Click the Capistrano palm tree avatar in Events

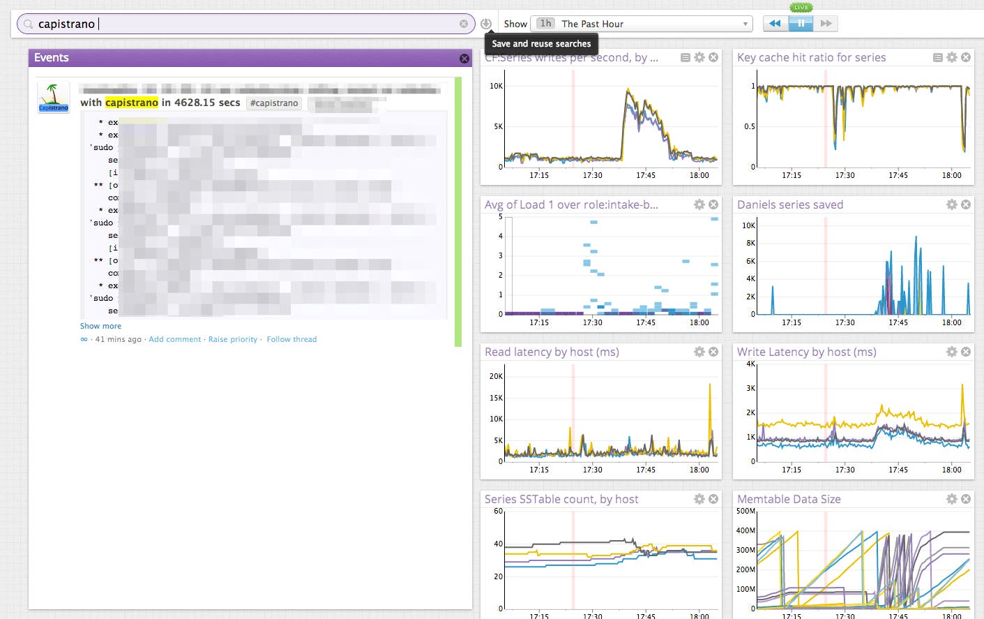pos(53,97)
